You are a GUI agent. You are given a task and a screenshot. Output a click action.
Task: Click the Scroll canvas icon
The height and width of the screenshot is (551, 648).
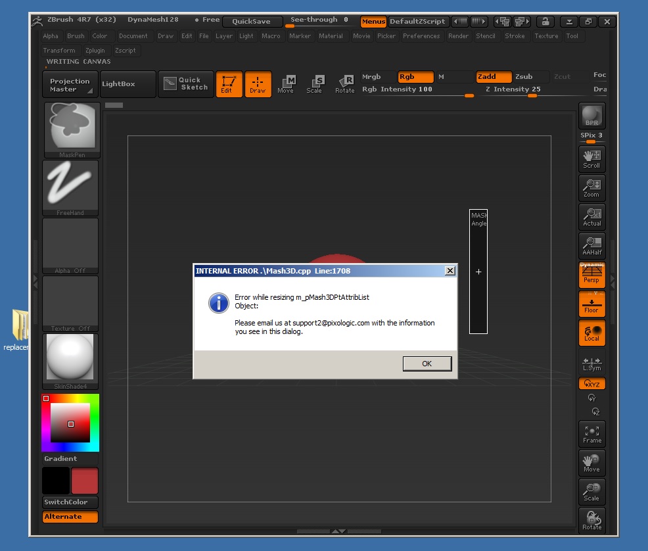point(591,159)
